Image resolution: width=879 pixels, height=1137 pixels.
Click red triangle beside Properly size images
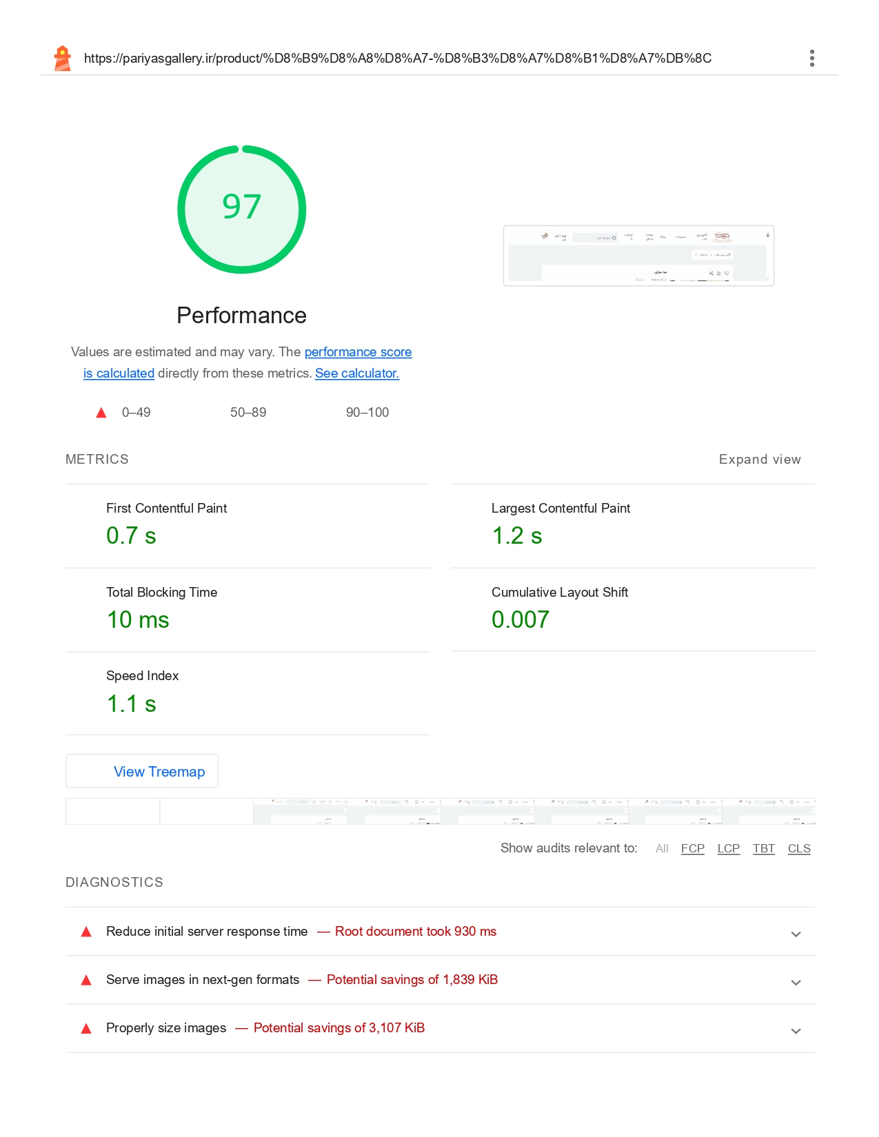86,1029
